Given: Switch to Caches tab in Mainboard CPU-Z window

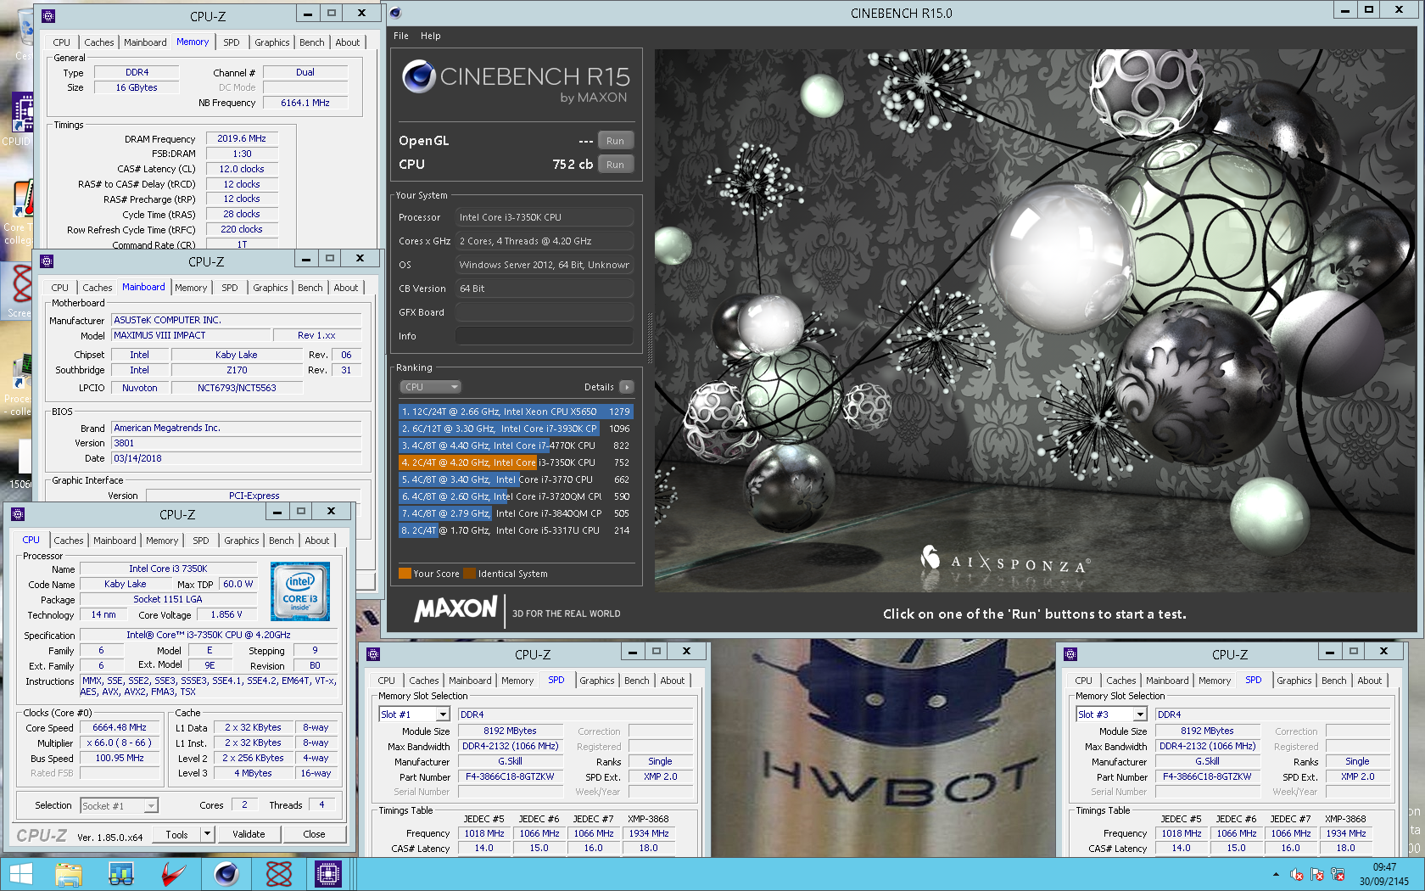Looking at the screenshot, I should coord(98,288).
